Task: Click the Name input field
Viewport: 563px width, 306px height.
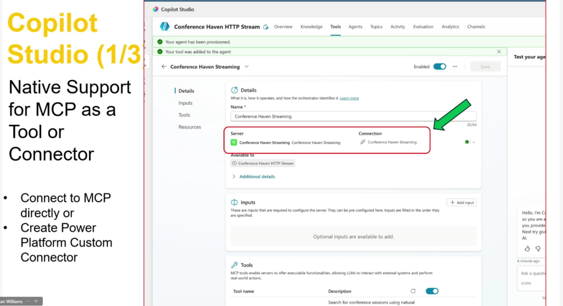Action: (x=353, y=116)
